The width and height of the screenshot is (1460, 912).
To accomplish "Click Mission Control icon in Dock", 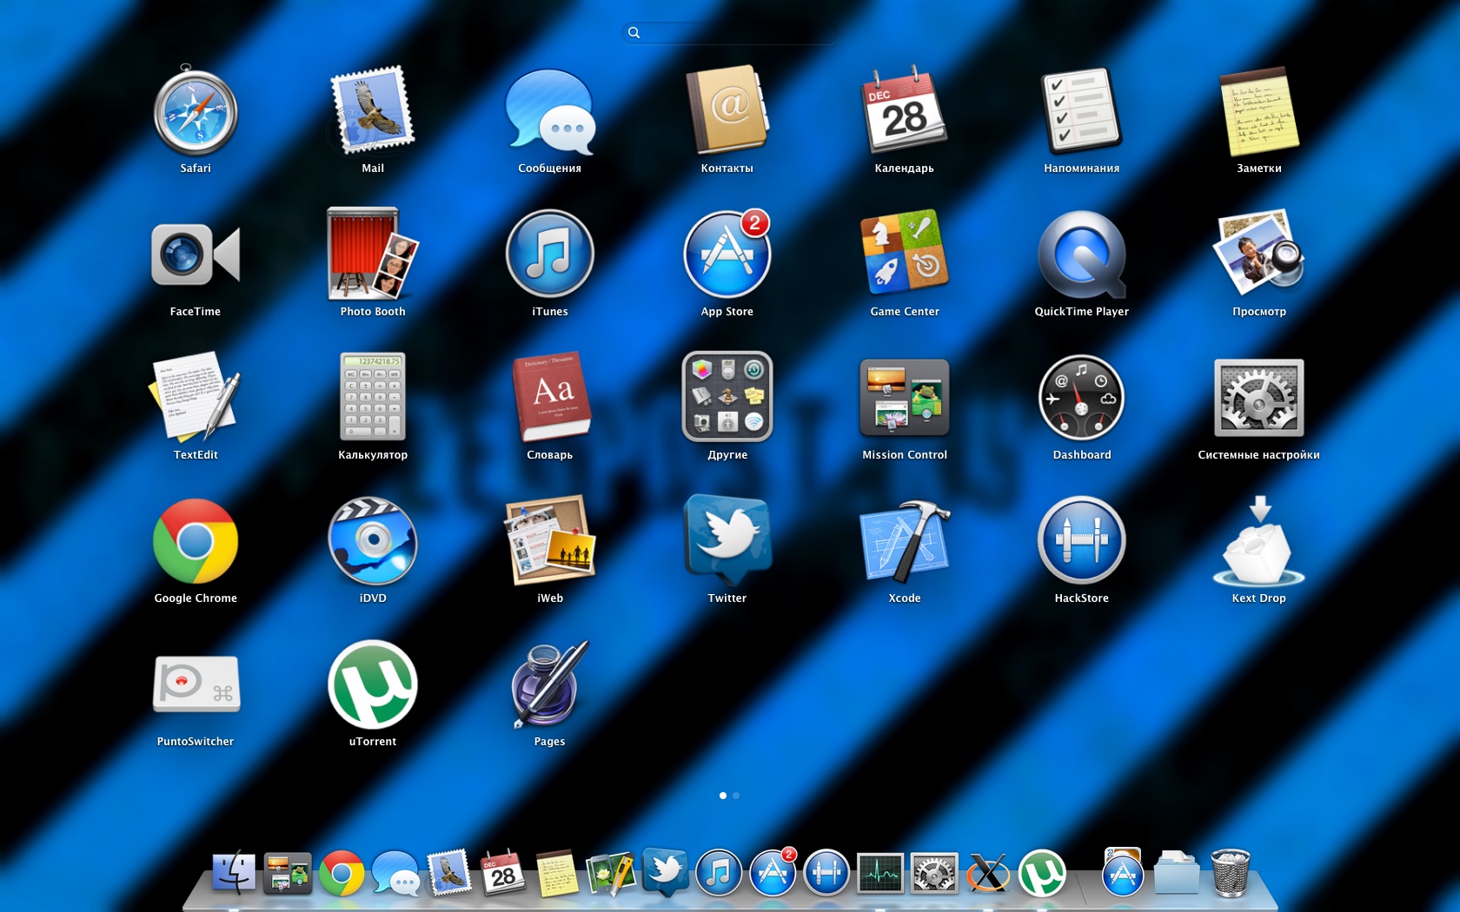I will (x=288, y=873).
